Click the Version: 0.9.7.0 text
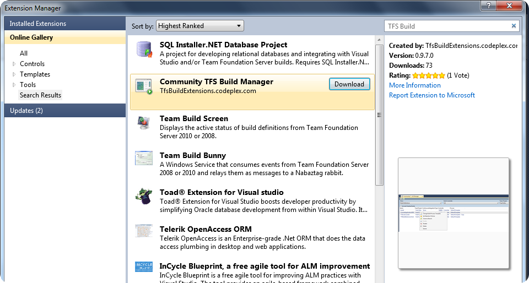The width and height of the screenshot is (529, 283). click(411, 56)
